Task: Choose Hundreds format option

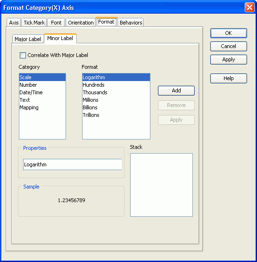Action: pyautogui.click(x=116, y=85)
